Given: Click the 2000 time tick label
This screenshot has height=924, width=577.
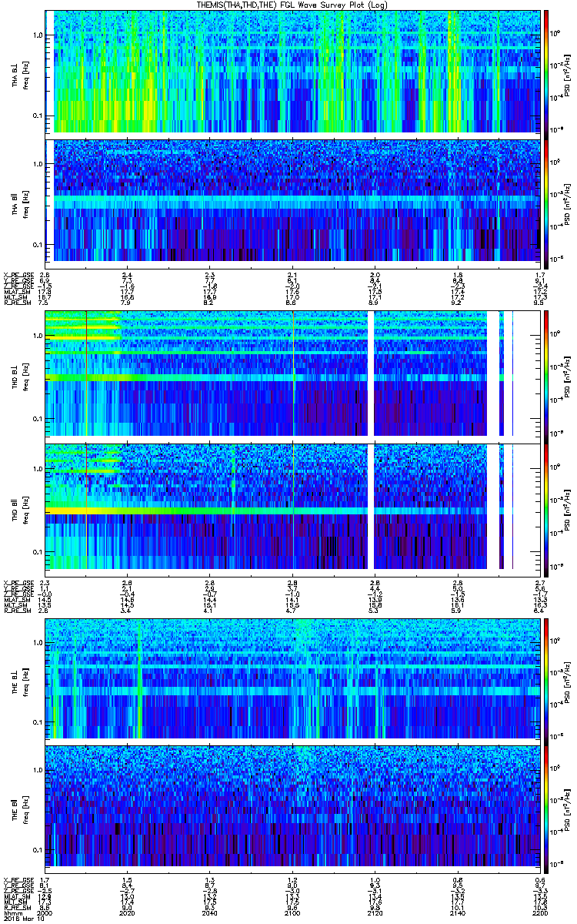Looking at the screenshot, I should [x=45, y=912].
